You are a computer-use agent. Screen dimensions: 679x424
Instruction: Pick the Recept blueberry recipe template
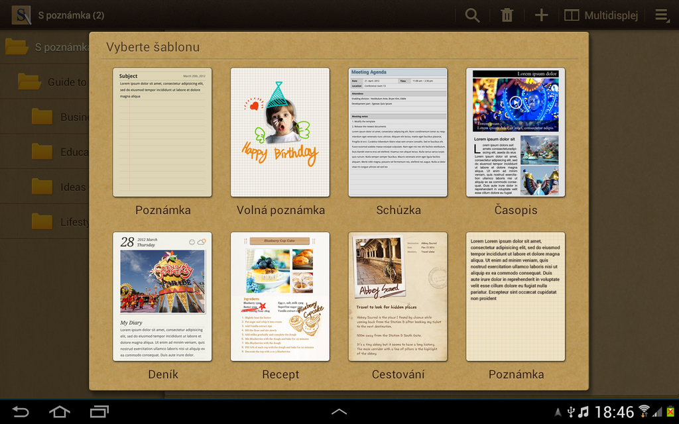tap(280, 296)
